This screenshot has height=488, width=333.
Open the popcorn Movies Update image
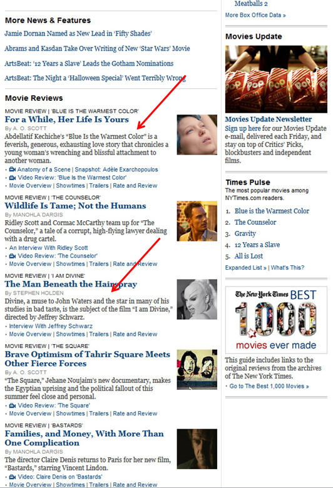click(276, 79)
